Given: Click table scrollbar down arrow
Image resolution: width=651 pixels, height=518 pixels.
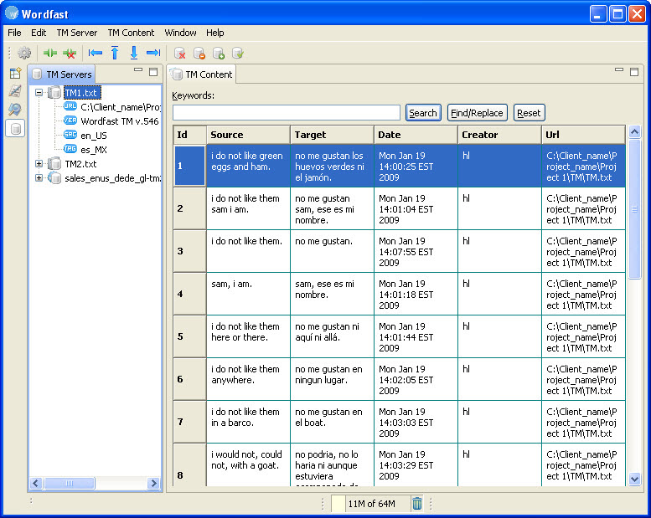Looking at the screenshot, I should coord(634,479).
